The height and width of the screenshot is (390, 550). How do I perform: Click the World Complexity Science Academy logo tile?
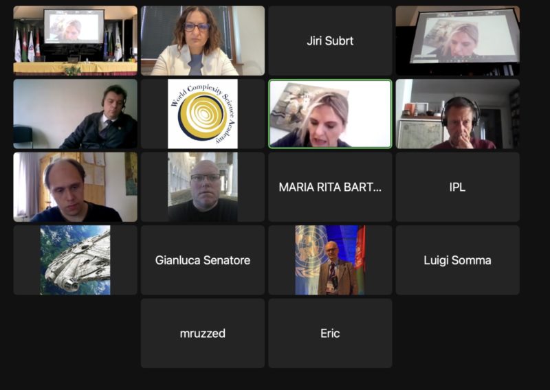tap(203, 114)
